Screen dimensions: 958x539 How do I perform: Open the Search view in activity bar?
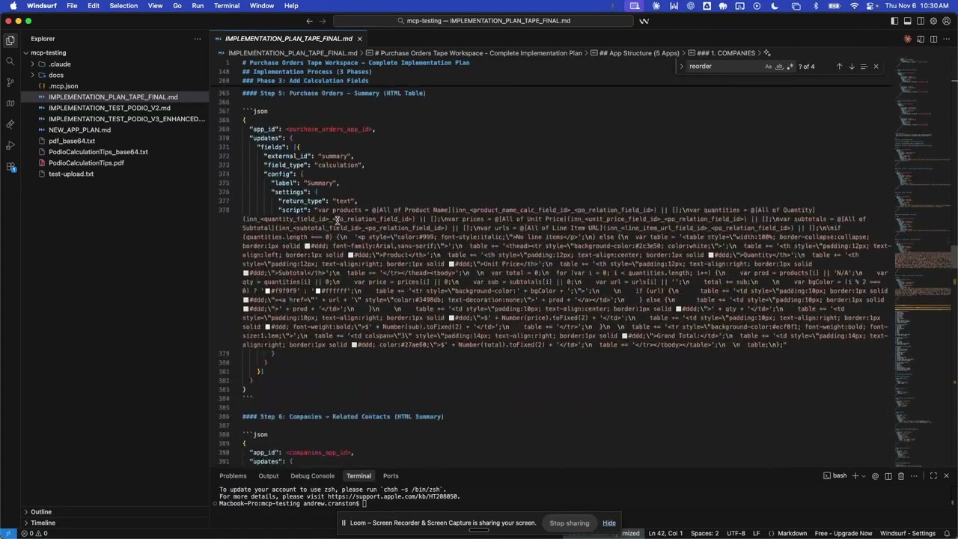point(10,61)
